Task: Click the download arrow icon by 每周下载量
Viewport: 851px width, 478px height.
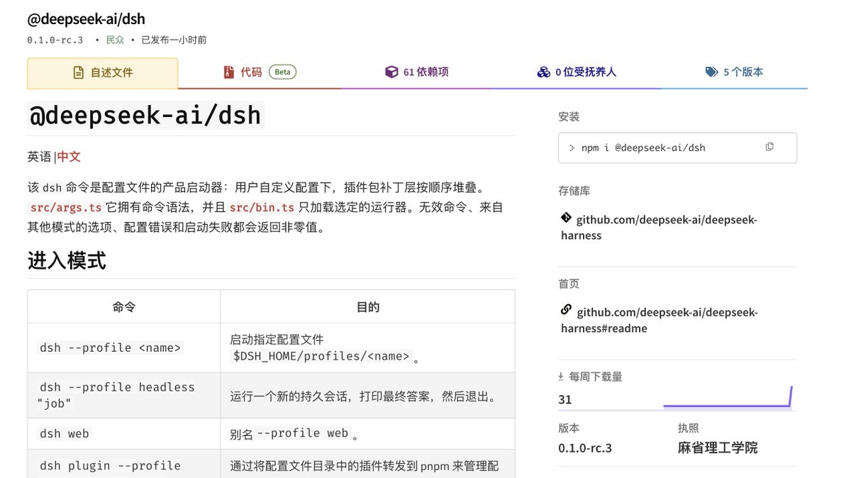Action: [562, 377]
